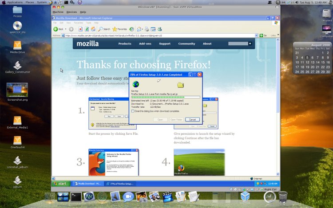Select the Media Drive desktop icon
The width and height of the screenshot is (333, 208).
17,47
